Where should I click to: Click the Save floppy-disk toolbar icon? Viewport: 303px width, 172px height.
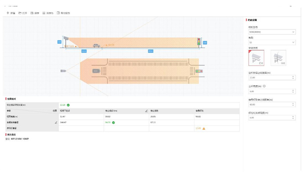coord(32,13)
